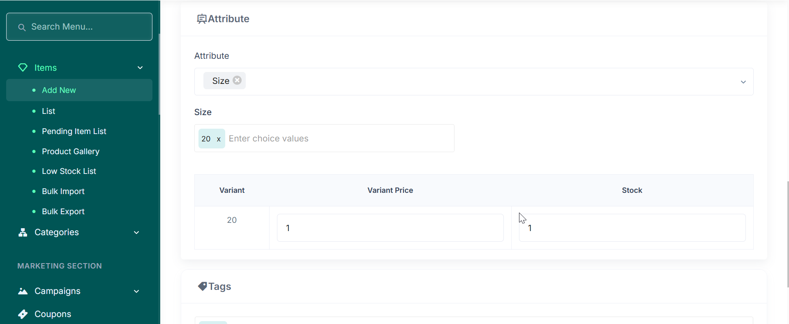
Task: Navigate to Bulk Import
Action: (63, 191)
